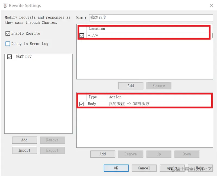
Task: Click the Name input field
Action: [151, 18]
